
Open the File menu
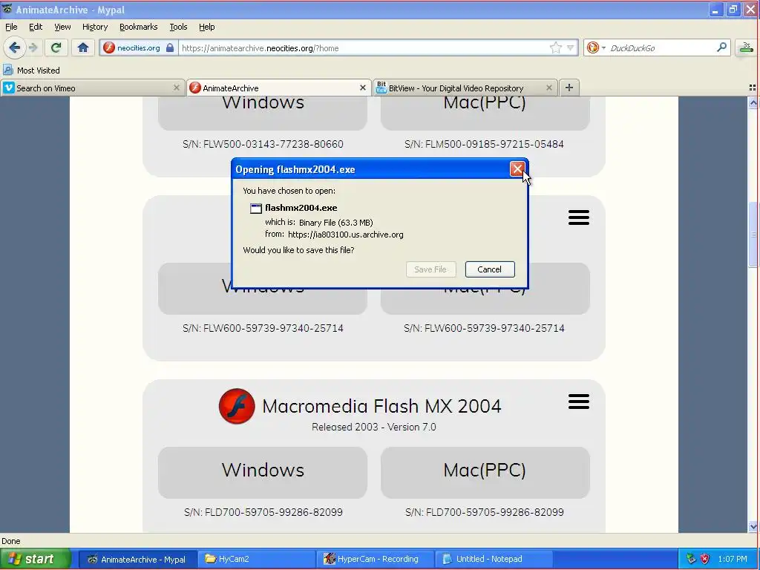11,27
